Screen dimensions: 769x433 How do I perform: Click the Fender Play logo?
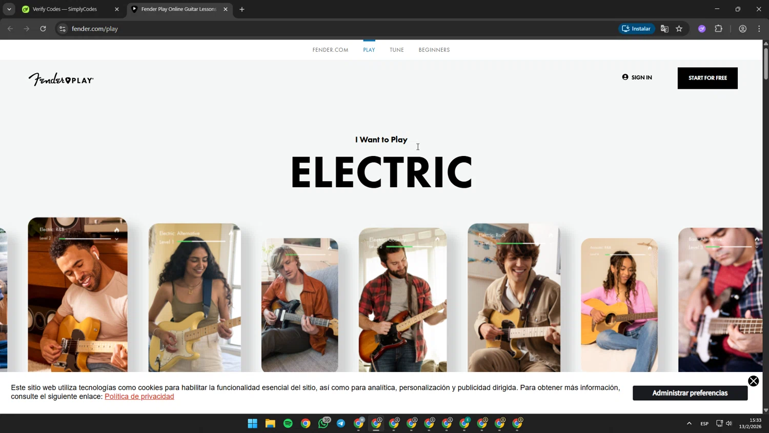click(61, 79)
